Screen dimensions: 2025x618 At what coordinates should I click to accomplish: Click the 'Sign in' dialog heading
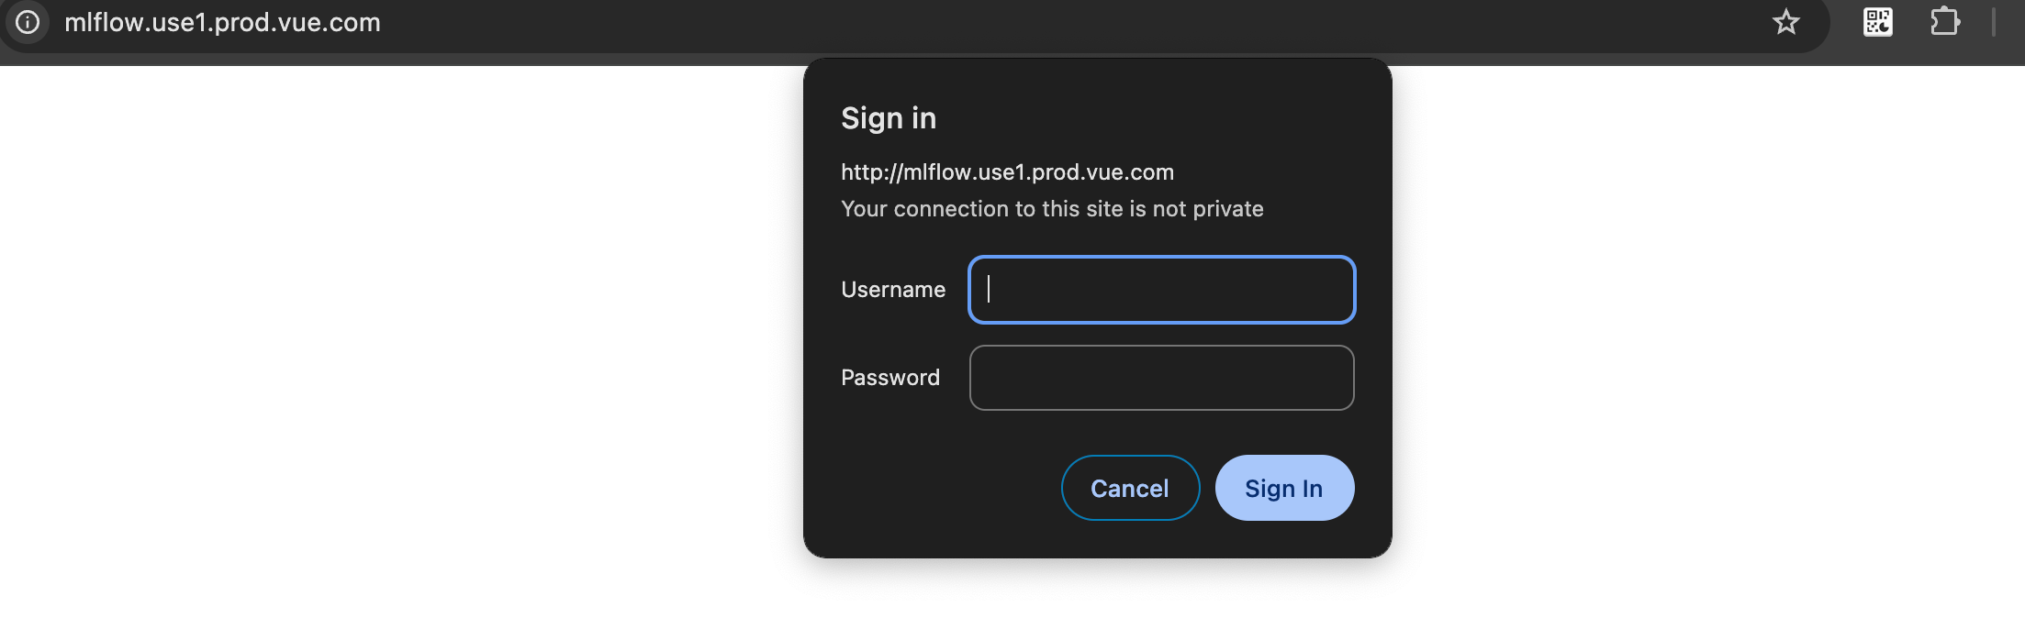pos(888,118)
